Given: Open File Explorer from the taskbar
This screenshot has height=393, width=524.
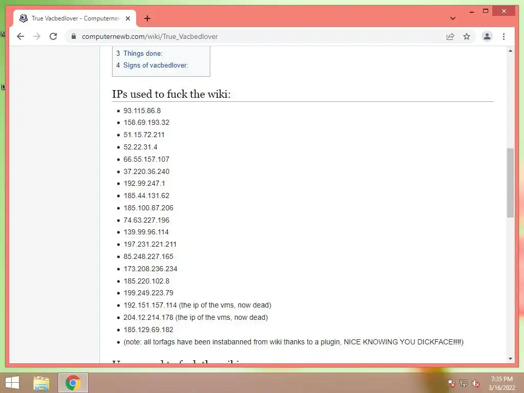Looking at the screenshot, I should (41, 383).
